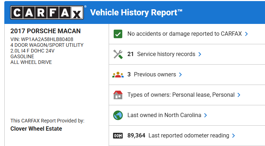This screenshot has width=265, height=146.
Task: Open chevron next to Personal lease, Personal
Action: tap(239, 95)
